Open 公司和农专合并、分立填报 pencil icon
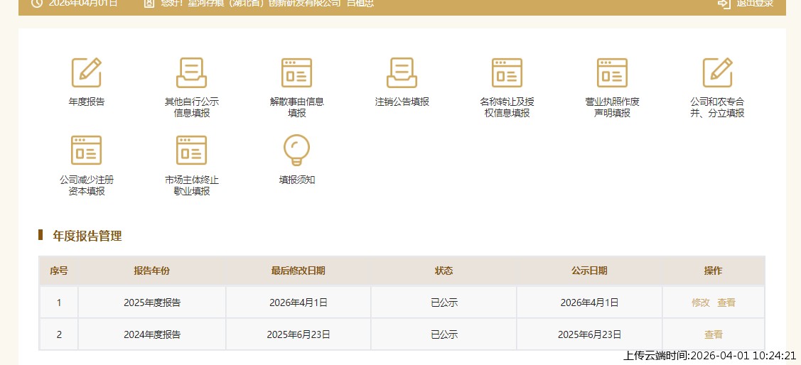The image size is (801, 365). pyautogui.click(x=718, y=72)
